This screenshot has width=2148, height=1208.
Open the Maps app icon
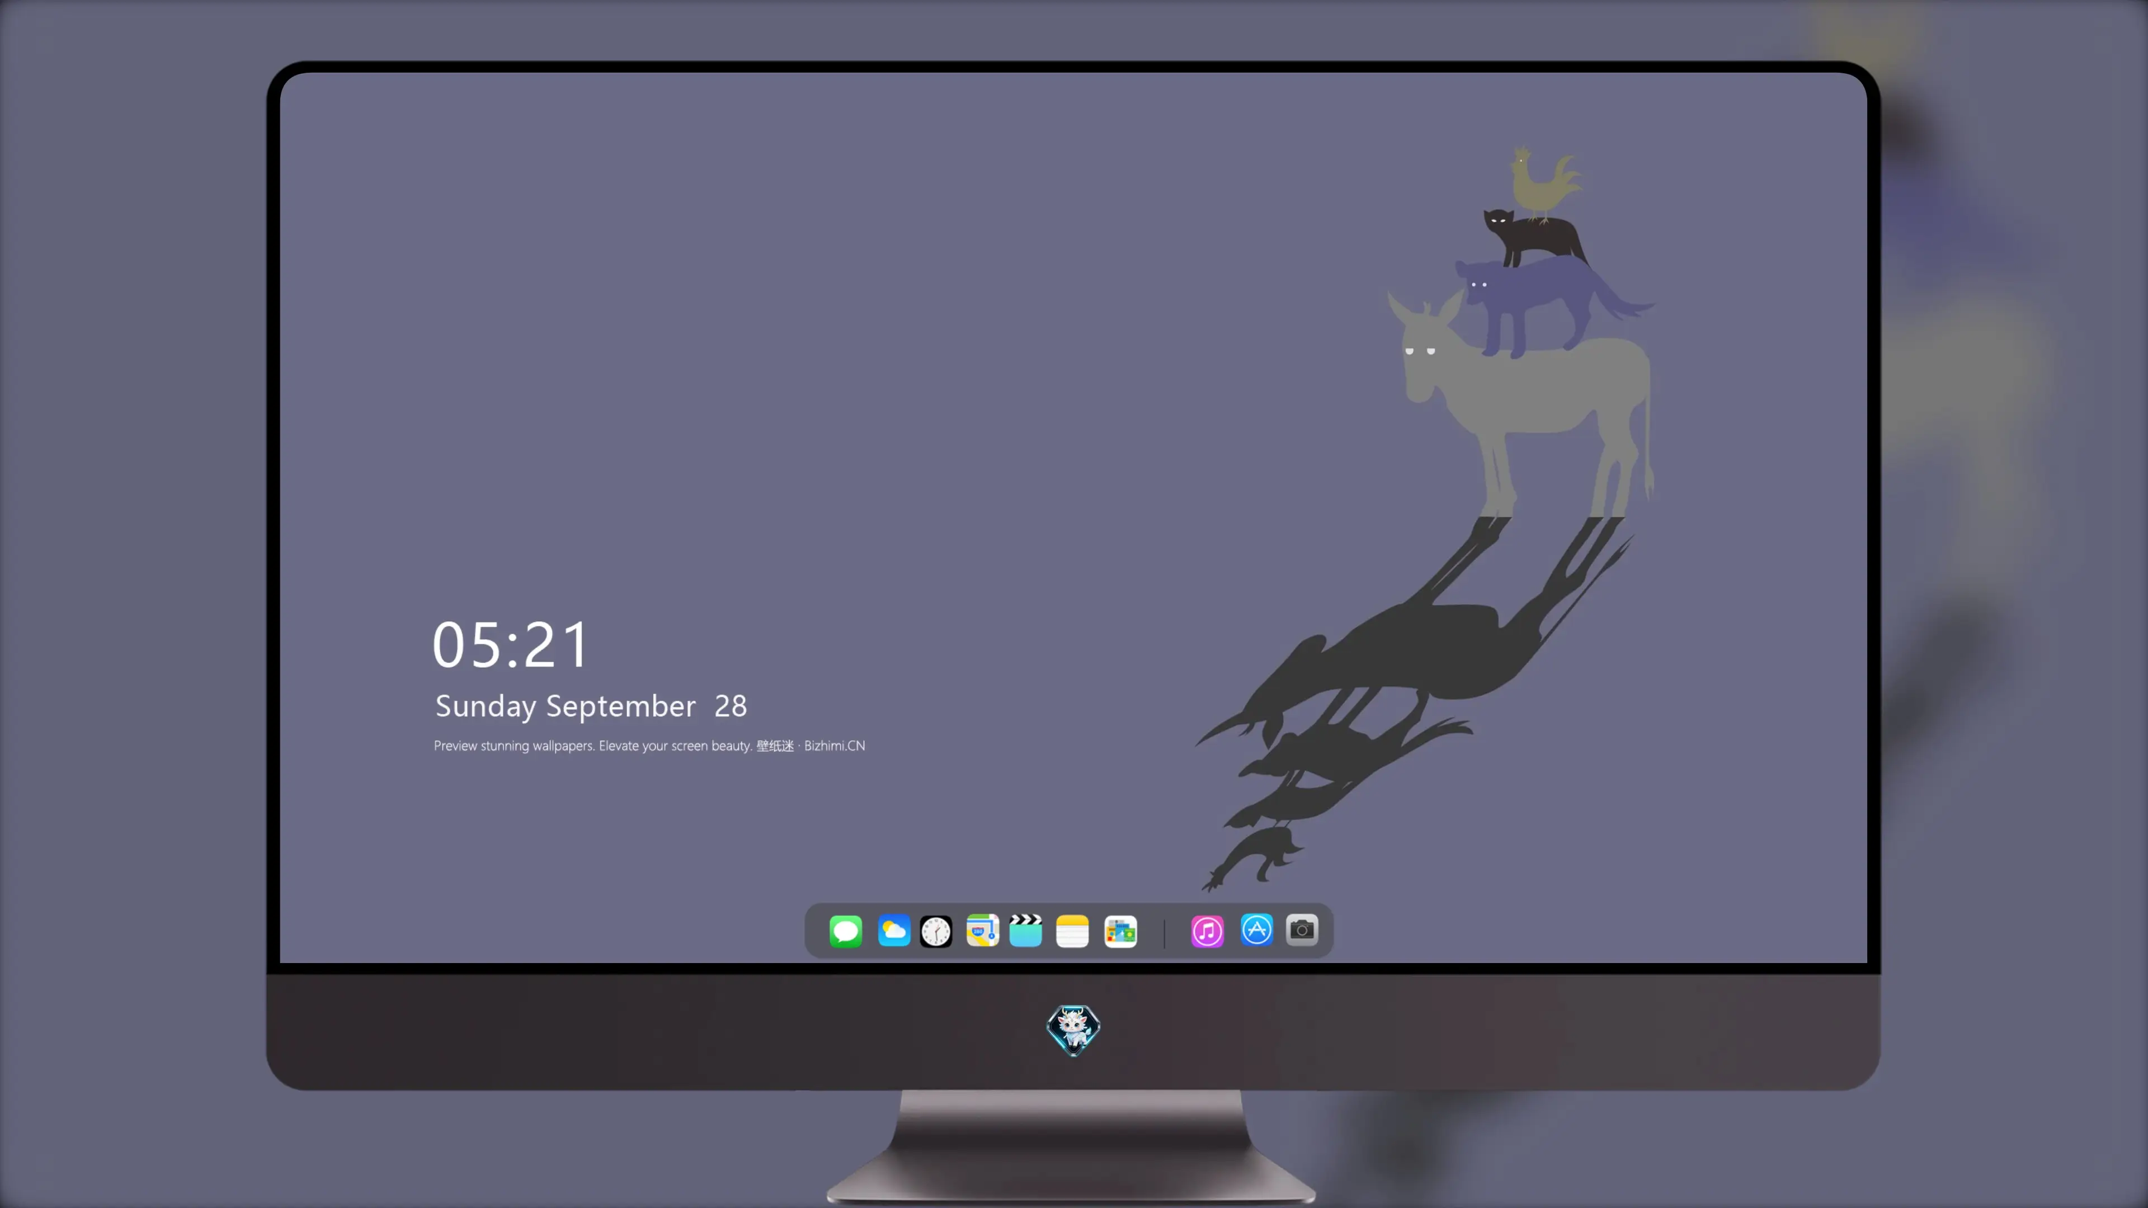[982, 931]
